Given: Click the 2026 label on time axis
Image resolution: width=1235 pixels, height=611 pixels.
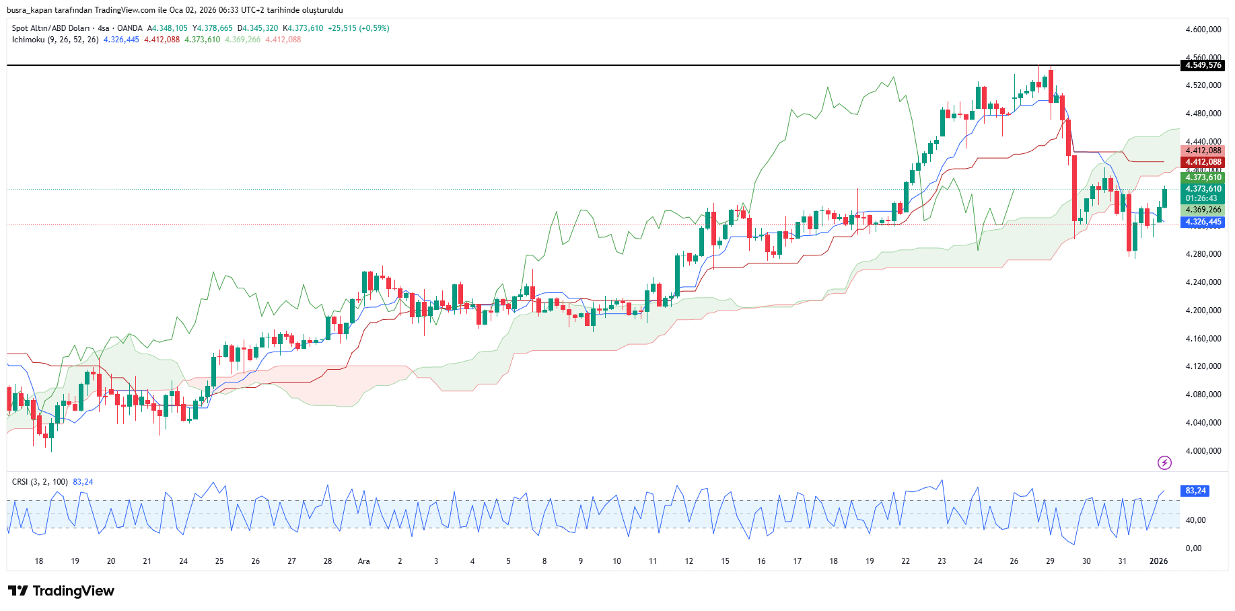Looking at the screenshot, I should (x=1158, y=561).
